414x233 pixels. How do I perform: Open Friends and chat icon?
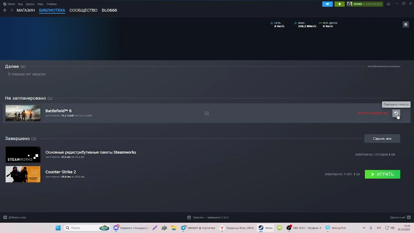tap(409, 217)
